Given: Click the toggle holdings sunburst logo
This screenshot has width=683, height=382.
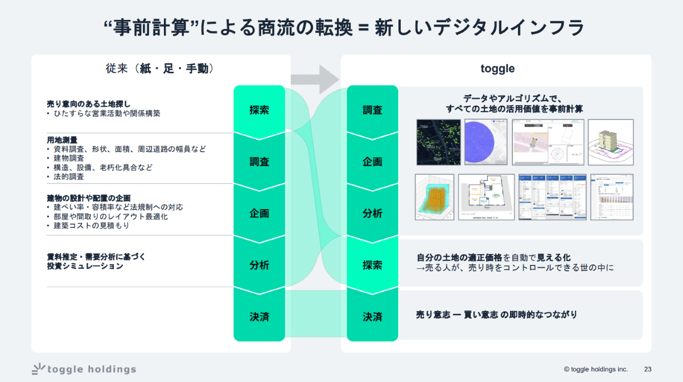Looking at the screenshot, I should pos(38,368).
